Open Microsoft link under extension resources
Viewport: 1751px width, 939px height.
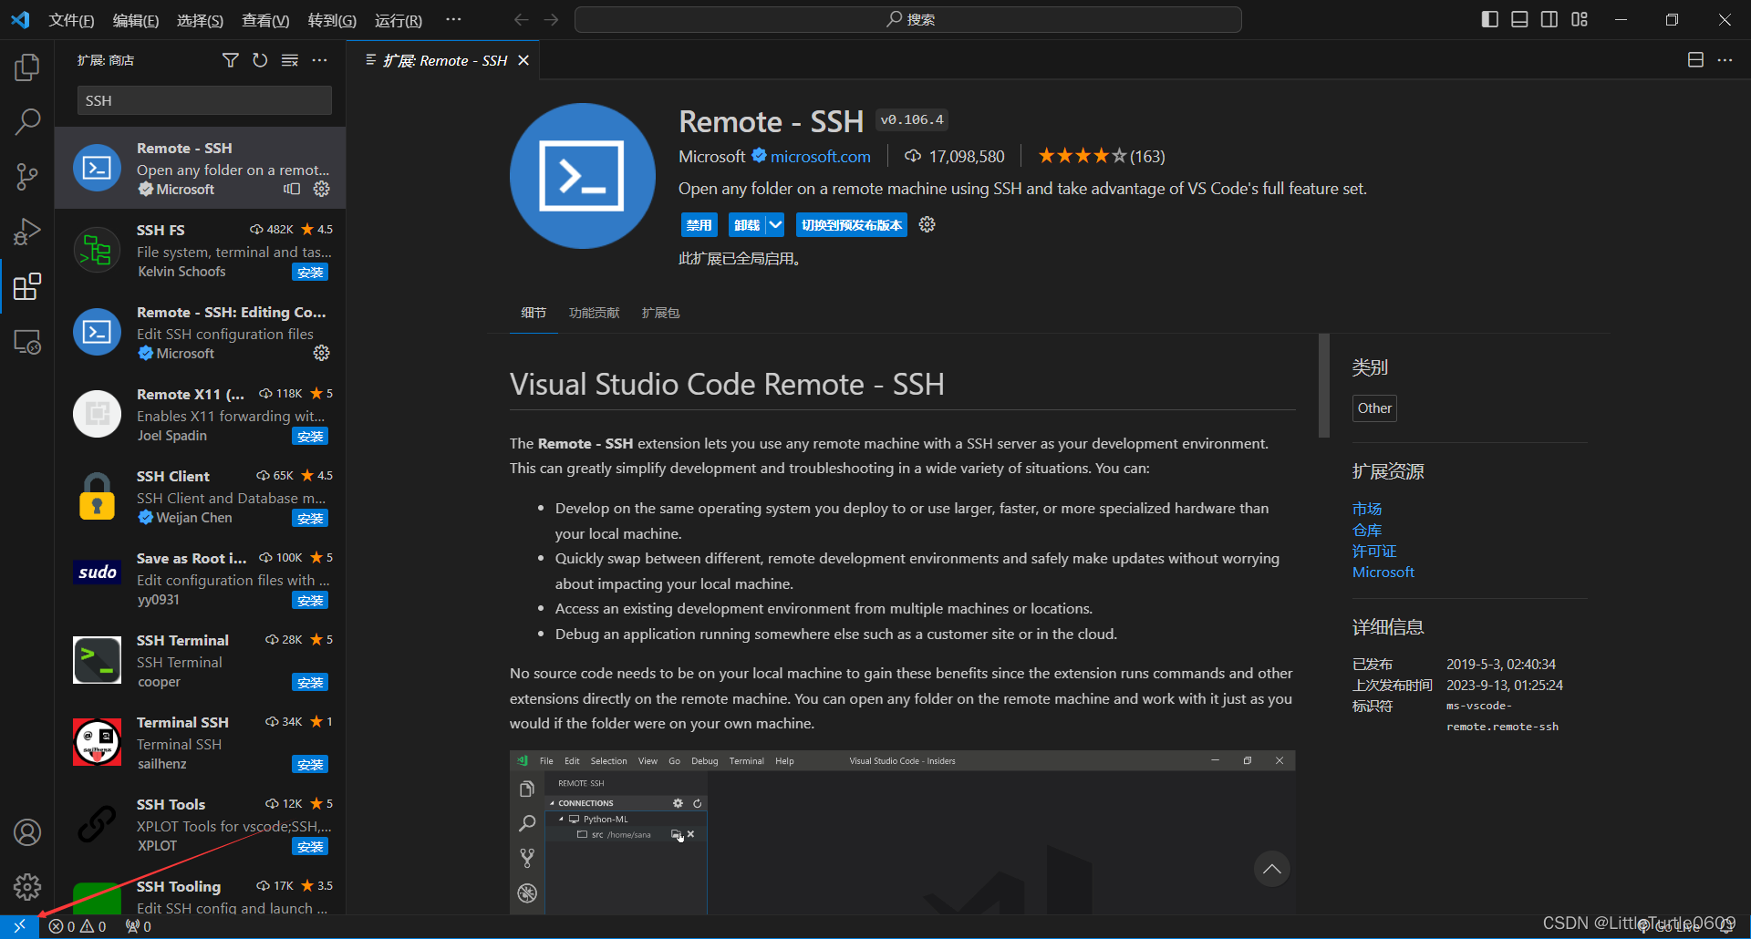(x=1383, y=572)
